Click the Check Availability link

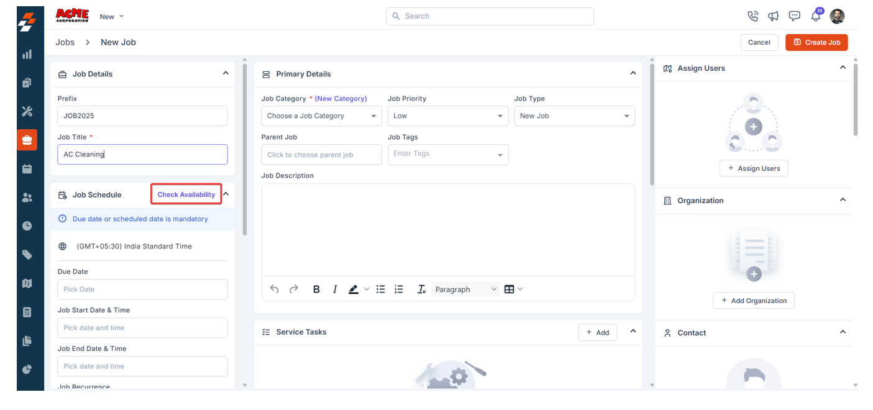pos(186,194)
